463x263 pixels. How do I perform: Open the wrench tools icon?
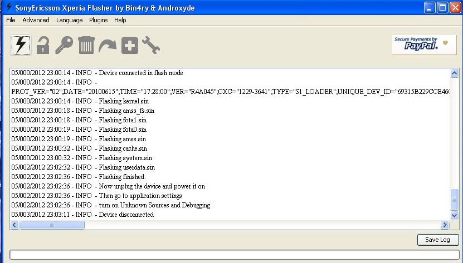[x=151, y=45]
